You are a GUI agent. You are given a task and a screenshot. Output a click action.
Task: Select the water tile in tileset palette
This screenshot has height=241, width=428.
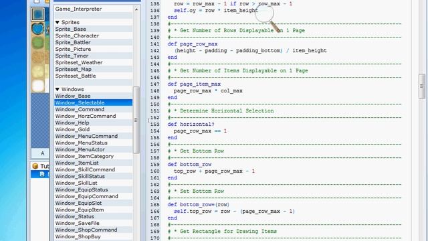pos(37,29)
